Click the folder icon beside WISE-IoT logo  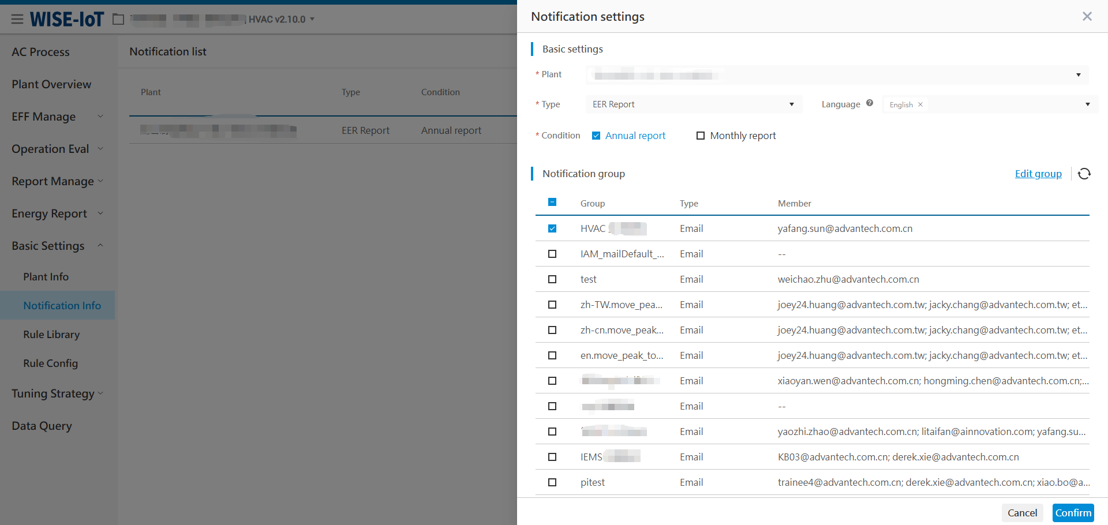click(118, 19)
